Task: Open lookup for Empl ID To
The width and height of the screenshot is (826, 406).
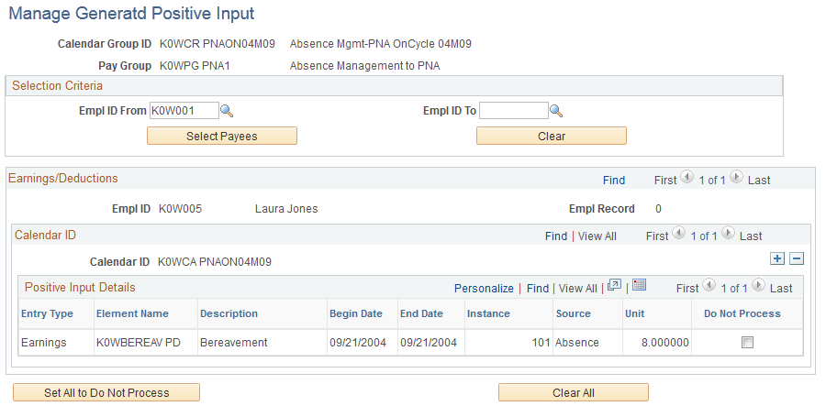Action: [556, 111]
